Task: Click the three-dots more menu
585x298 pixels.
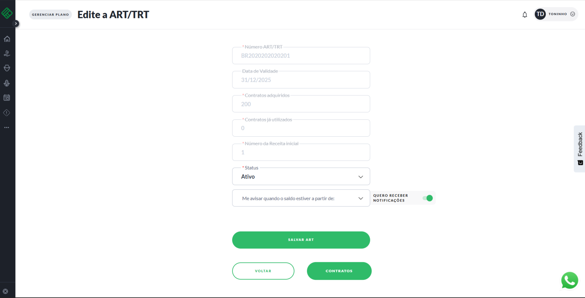Action: coord(7,127)
